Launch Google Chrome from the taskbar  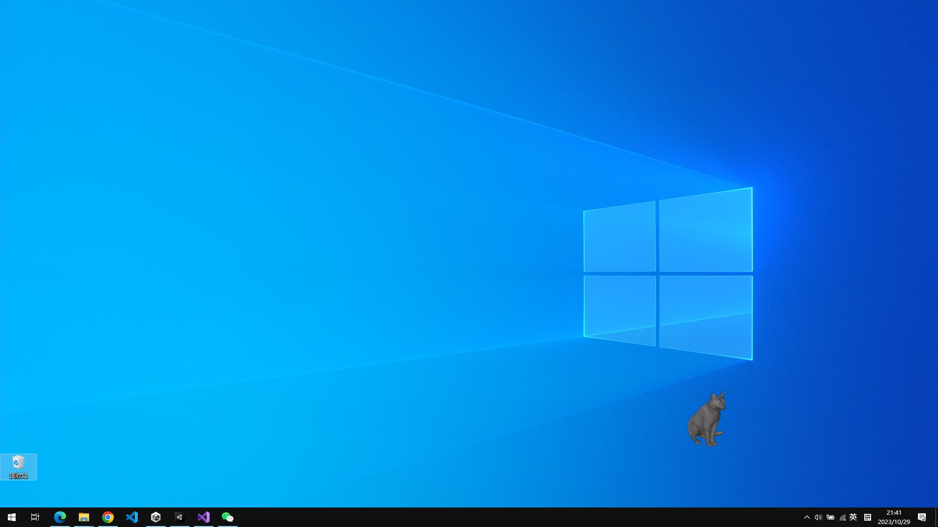(x=108, y=517)
